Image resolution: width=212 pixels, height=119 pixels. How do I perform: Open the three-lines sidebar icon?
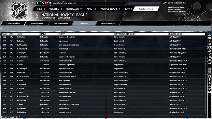pyautogui.click(x=210, y=44)
